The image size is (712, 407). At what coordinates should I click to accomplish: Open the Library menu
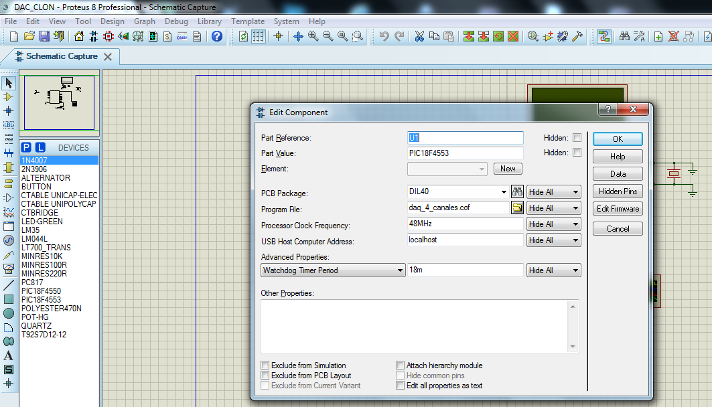(210, 21)
